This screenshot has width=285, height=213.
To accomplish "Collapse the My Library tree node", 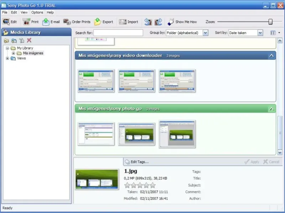I will pyautogui.click(x=7, y=48).
